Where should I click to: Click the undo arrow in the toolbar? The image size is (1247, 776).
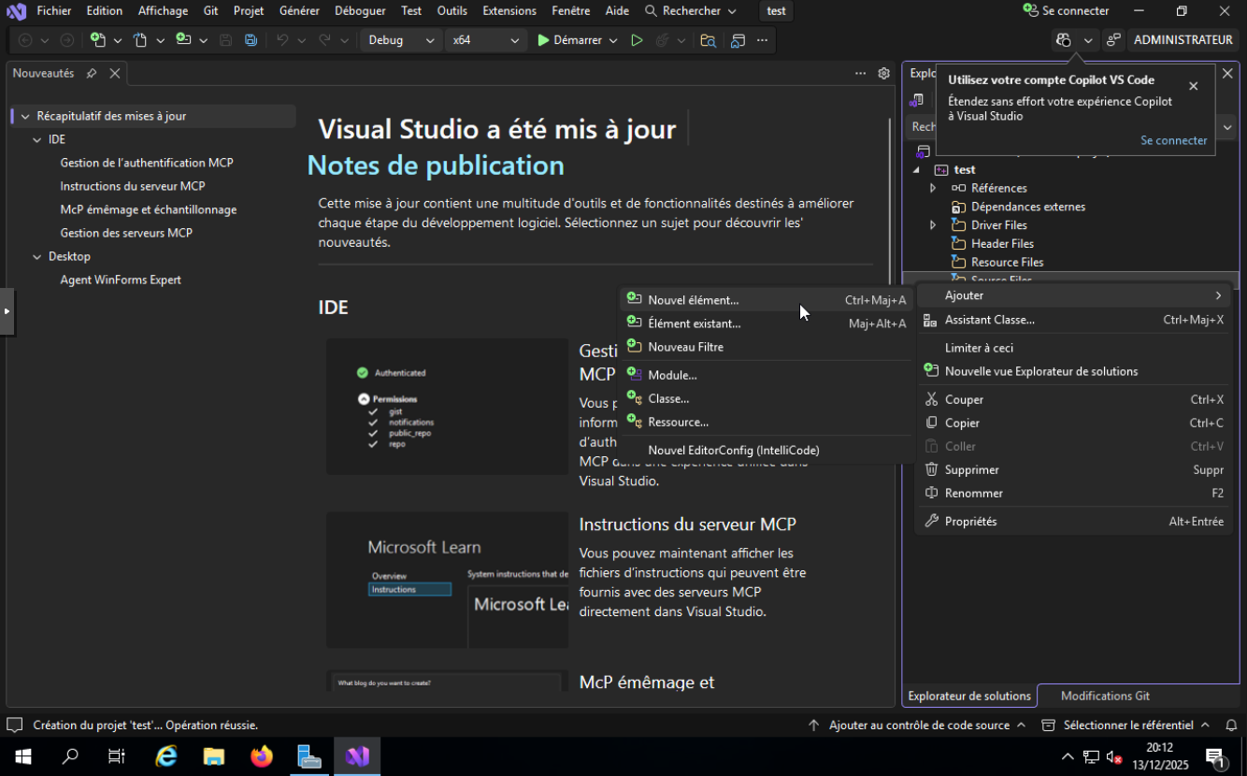tap(282, 40)
